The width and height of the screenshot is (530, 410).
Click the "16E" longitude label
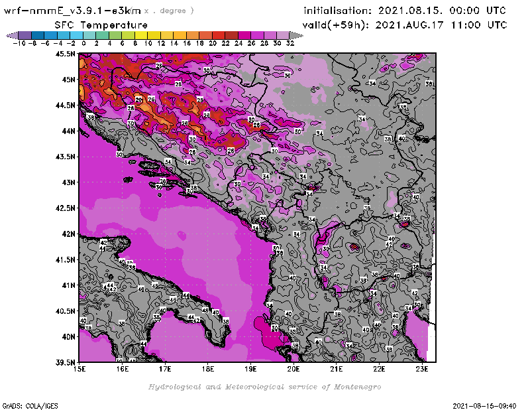tap(123, 369)
